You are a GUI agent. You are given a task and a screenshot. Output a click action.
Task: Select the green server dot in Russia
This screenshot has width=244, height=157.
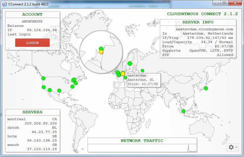coord(142,71)
